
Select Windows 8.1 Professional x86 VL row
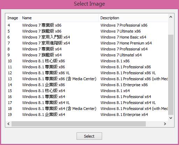coord(87,73)
